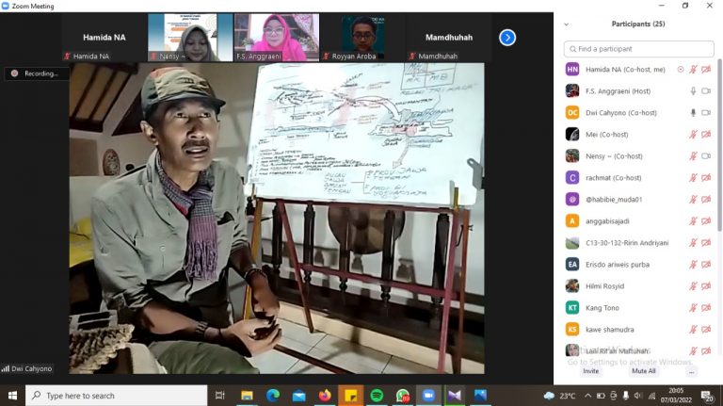Select kawe shamudra participant row

[x=638, y=330]
